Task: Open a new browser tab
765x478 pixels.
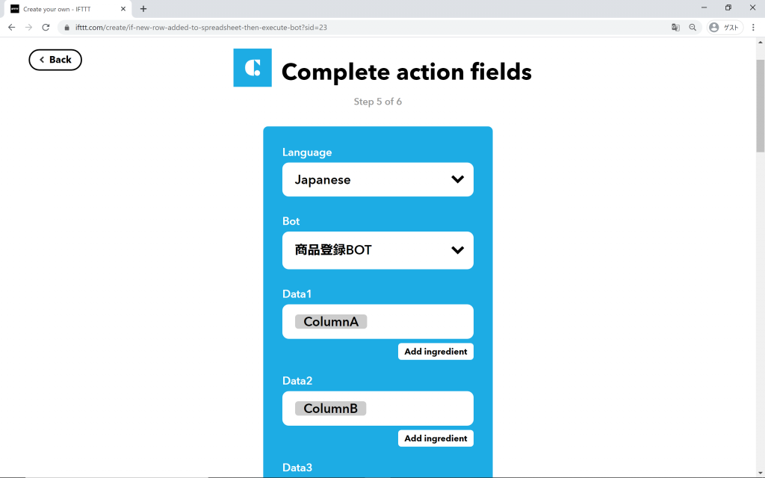Action: click(143, 9)
